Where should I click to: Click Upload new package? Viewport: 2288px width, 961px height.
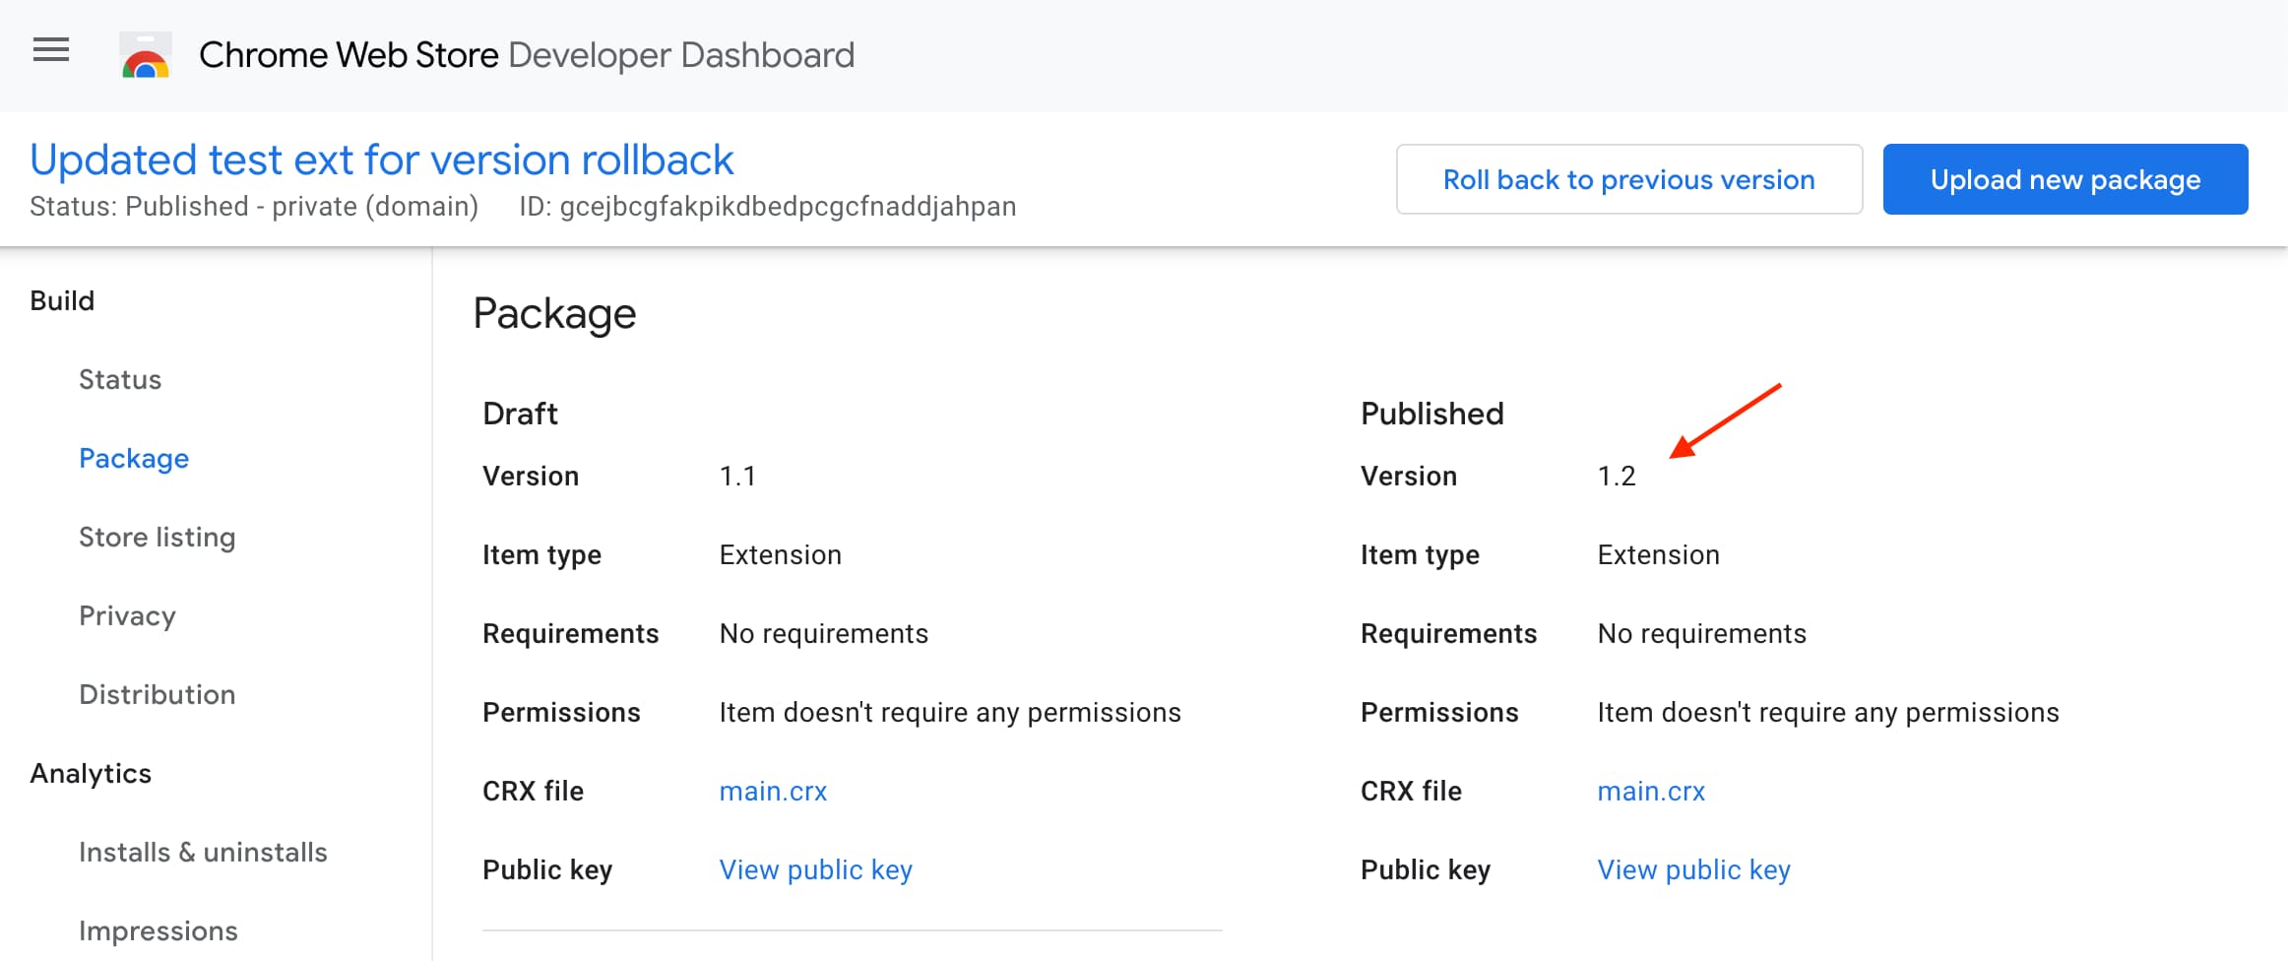(x=2065, y=179)
